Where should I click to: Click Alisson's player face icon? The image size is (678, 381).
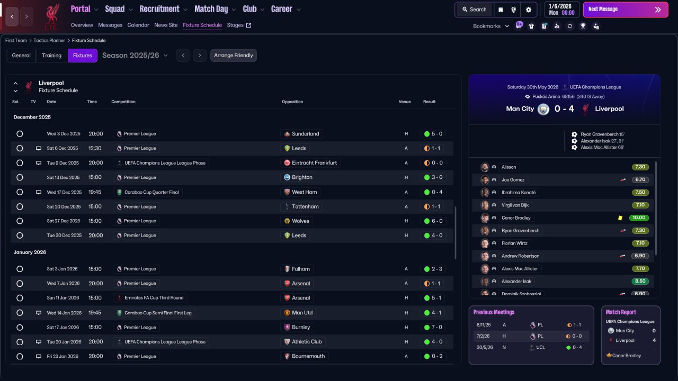tap(485, 167)
